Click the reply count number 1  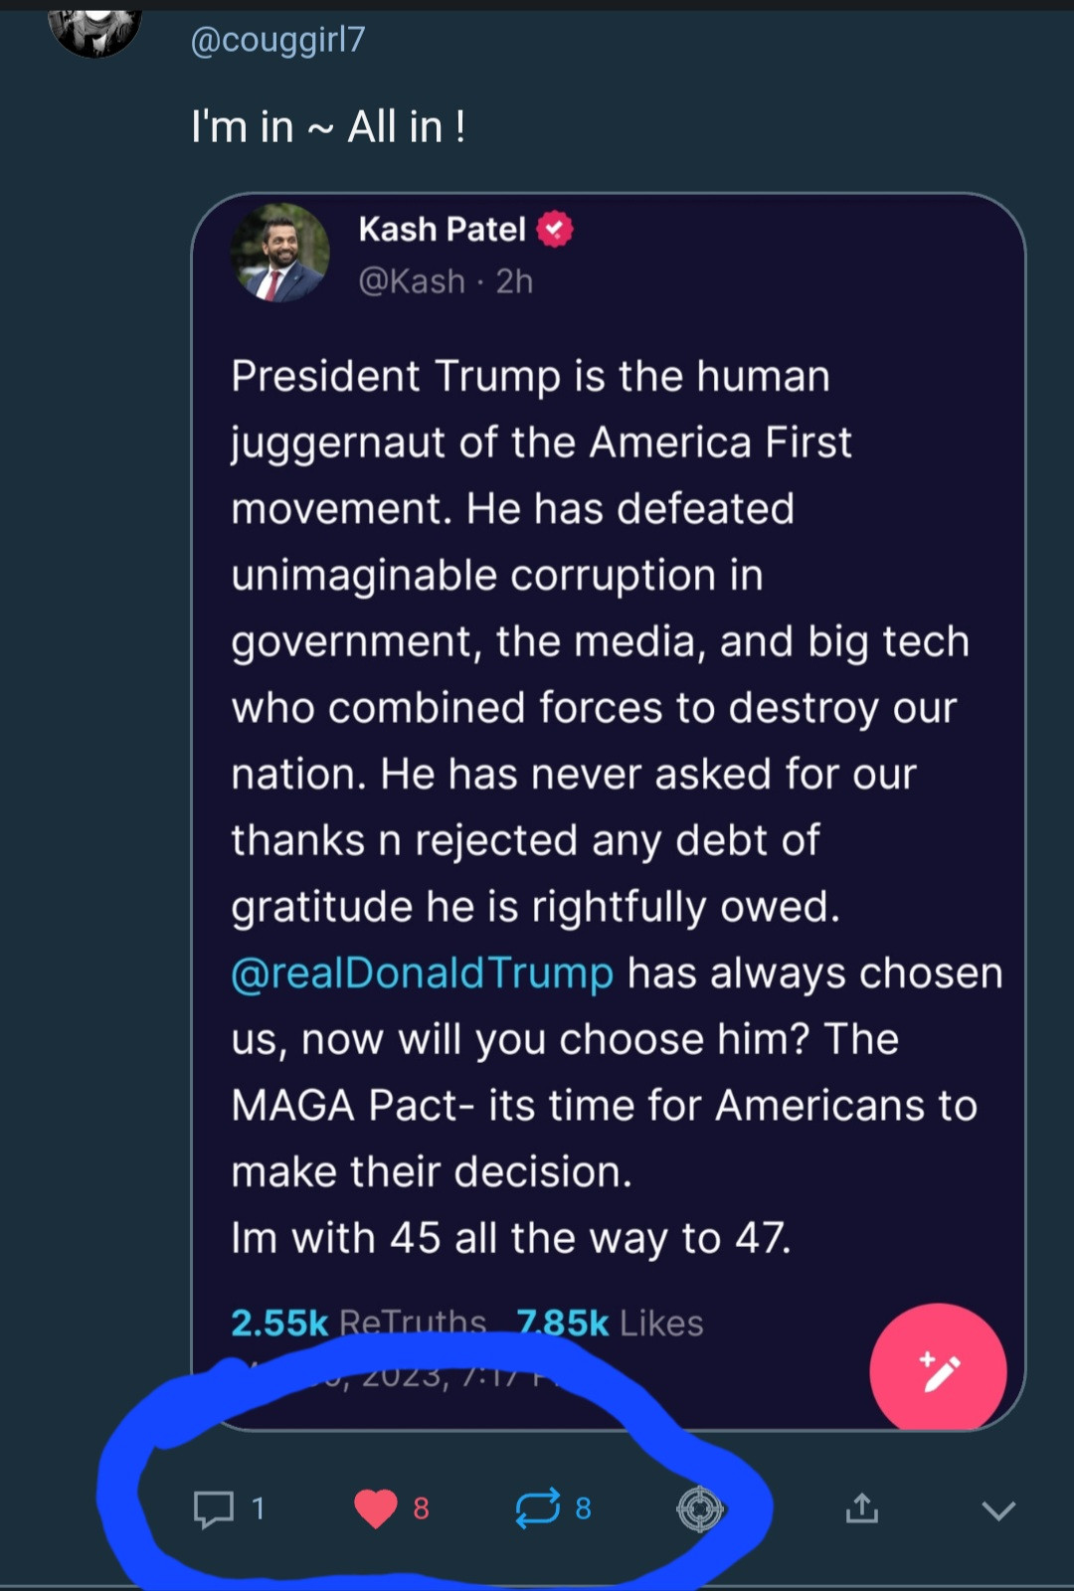(259, 1508)
